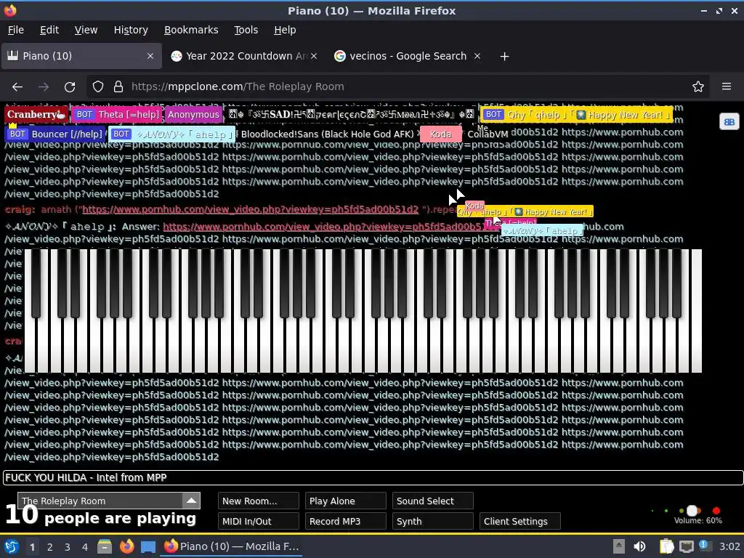
Task: Open the Synth panel
Action: point(433,522)
